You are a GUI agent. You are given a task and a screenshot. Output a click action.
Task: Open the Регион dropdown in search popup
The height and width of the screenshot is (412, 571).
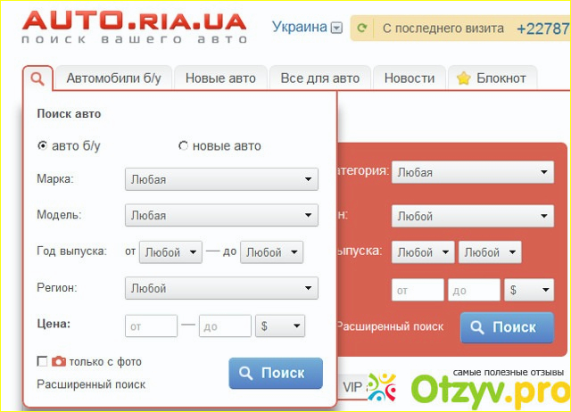click(221, 288)
